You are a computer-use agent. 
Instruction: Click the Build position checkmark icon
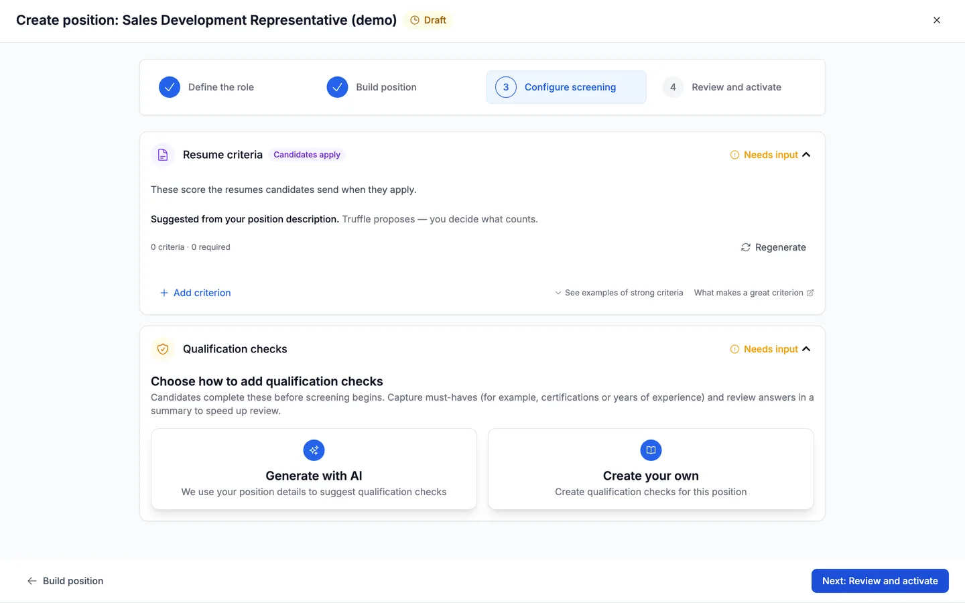tap(337, 87)
